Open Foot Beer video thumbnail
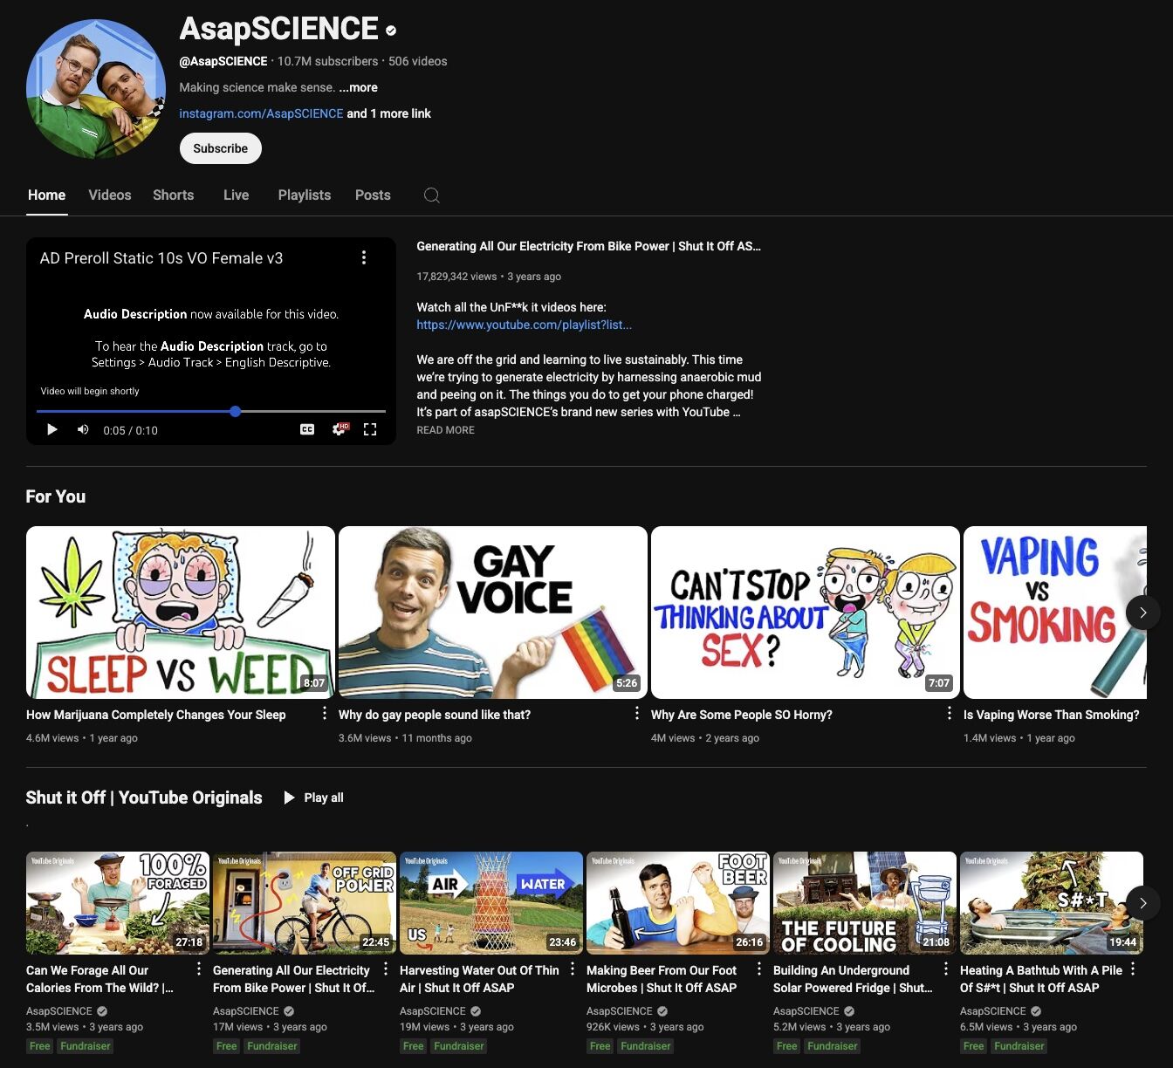 pos(678,903)
